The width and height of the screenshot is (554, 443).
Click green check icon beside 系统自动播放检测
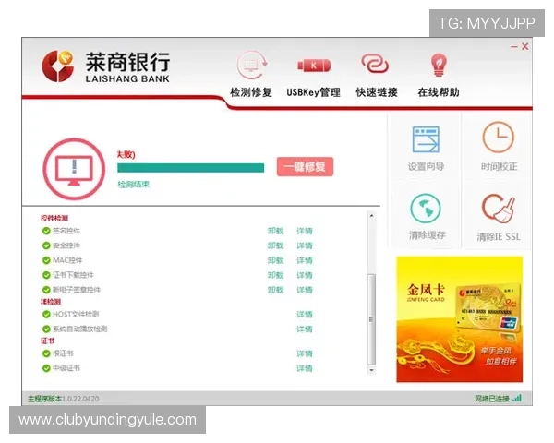tap(46, 329)
